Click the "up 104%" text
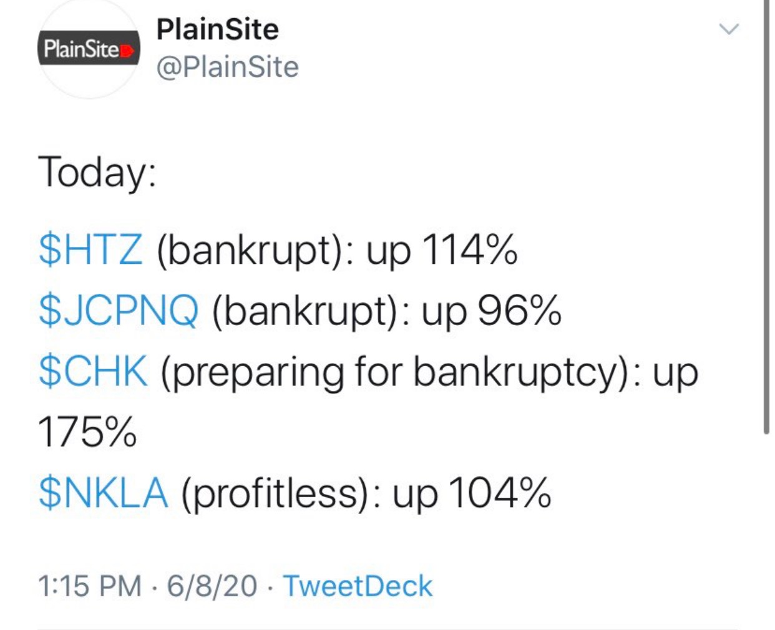This screenshot has width=775, height=630. click(472, 493)
